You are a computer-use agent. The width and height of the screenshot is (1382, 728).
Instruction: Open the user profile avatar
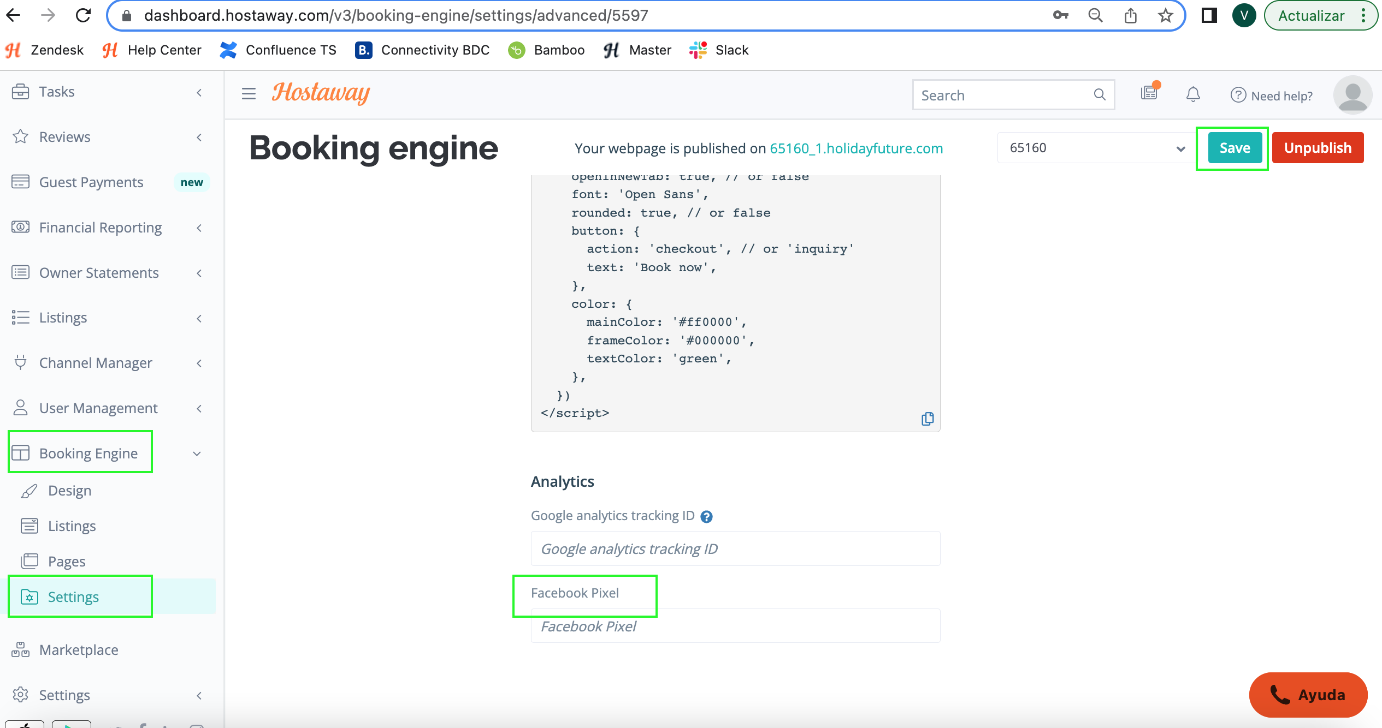tap(1352, 94)
